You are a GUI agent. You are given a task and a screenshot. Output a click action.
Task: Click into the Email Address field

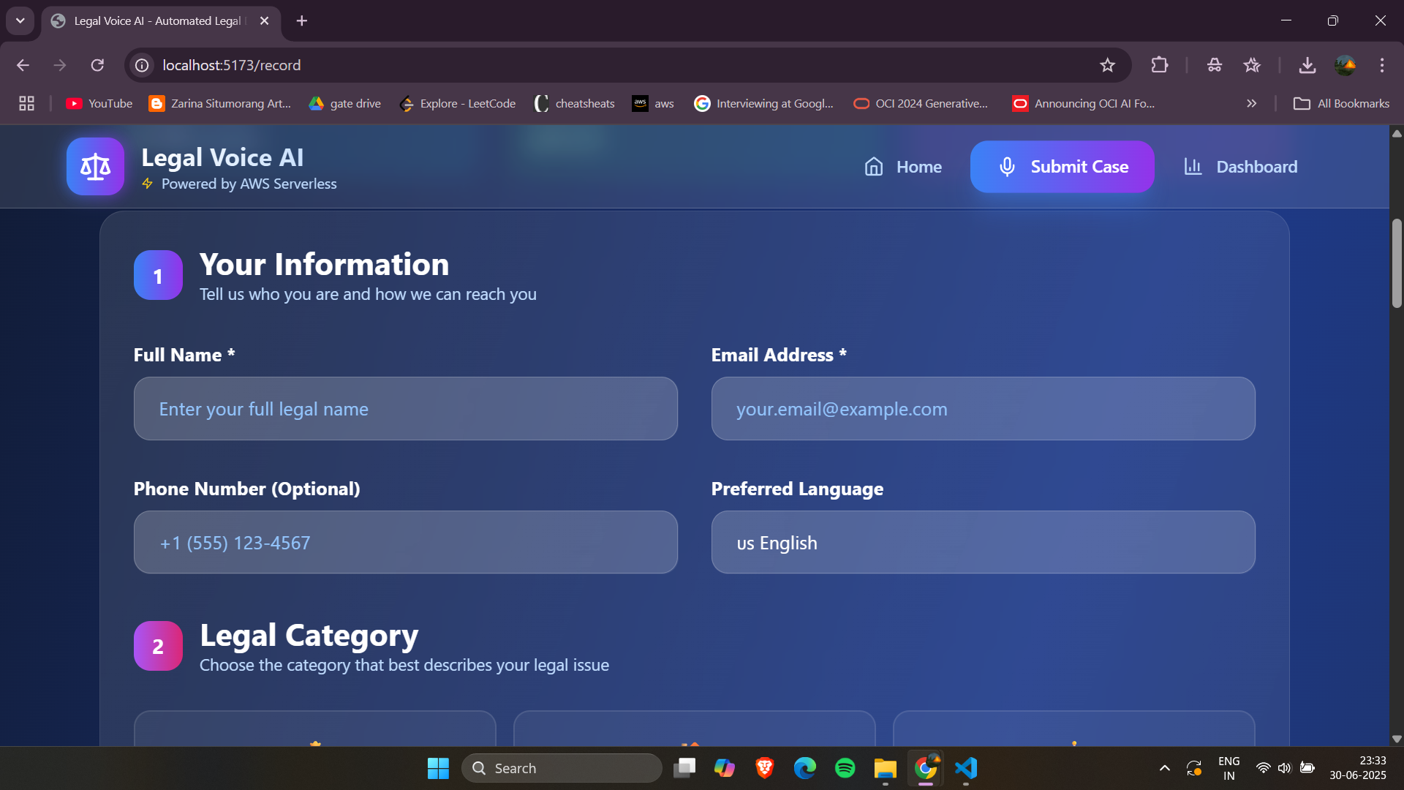(x=982, y=409)
